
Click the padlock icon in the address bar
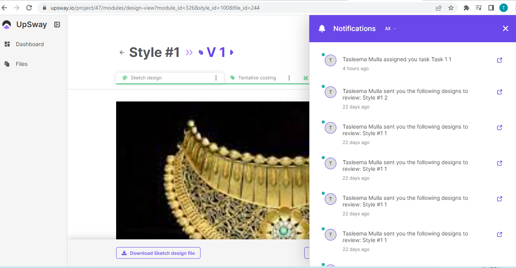pyautogui.click(x=44, y=7)
